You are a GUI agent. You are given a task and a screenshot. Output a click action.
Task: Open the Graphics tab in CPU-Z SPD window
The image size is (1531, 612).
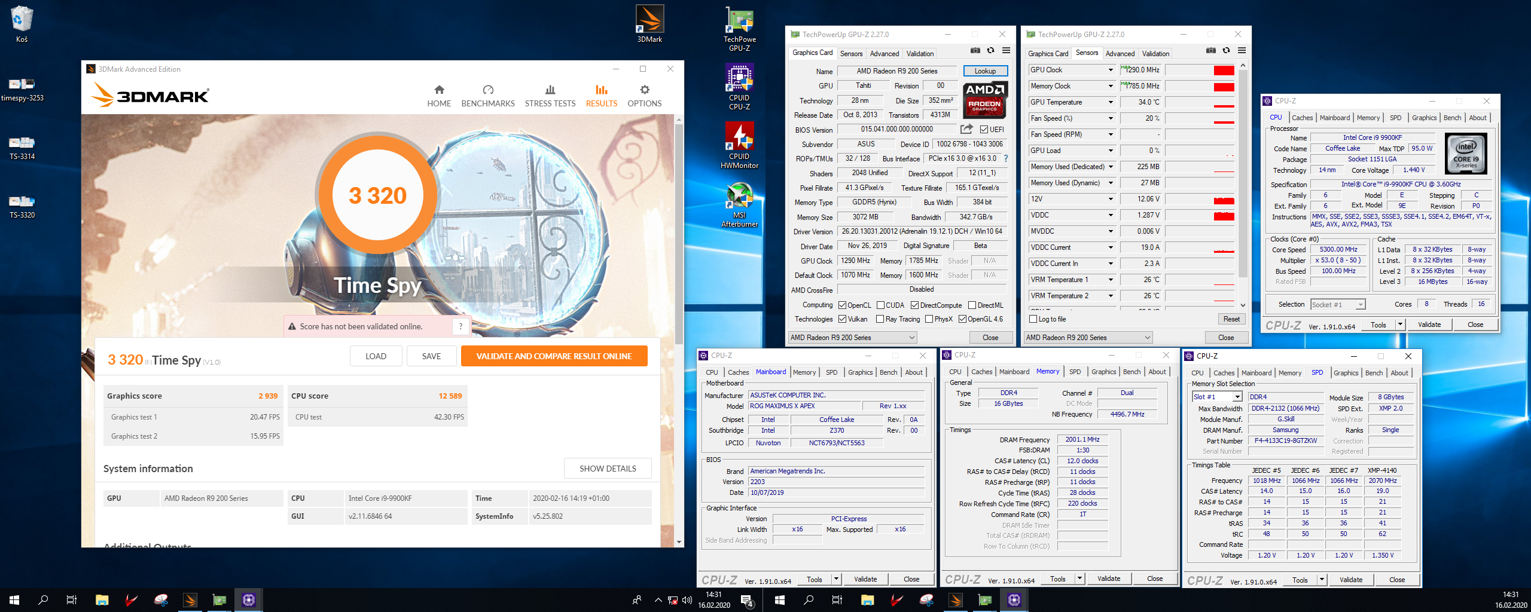(x=1346, y=373)
